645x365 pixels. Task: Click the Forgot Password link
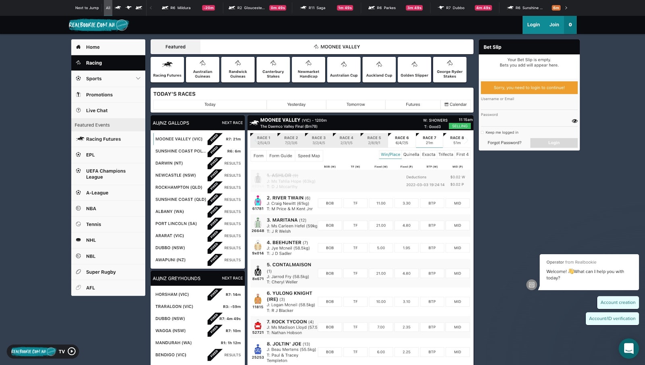pyautogui.click(x=504, y=142)
